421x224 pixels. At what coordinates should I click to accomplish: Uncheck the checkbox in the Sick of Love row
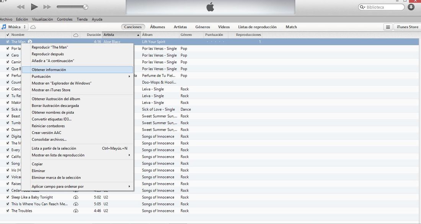point(8,109)
